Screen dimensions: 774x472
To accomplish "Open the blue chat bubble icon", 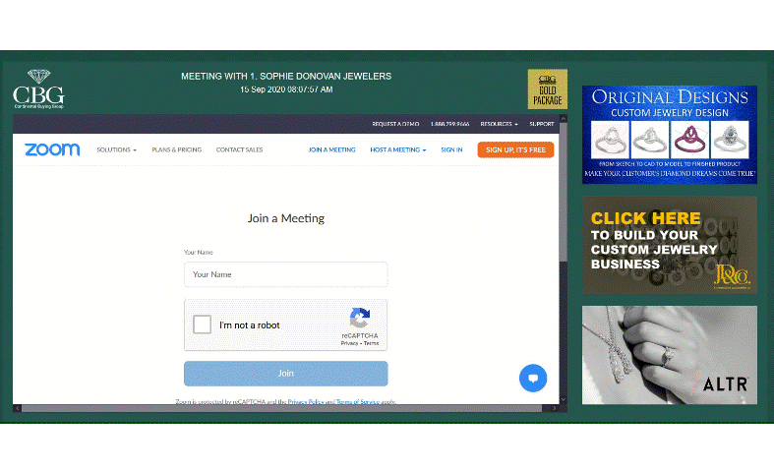I will (x=533, y=379).
